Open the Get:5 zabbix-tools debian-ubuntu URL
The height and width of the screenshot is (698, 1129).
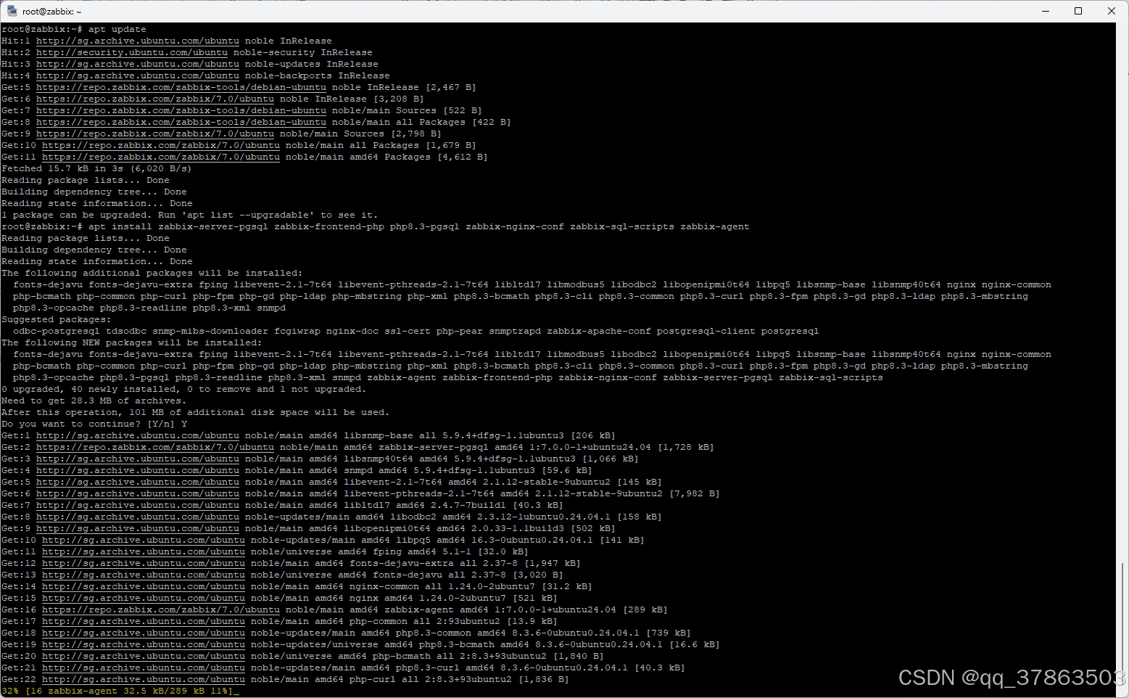coord(181,88)
